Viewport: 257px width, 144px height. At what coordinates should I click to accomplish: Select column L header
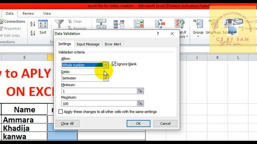pos(238,58)
